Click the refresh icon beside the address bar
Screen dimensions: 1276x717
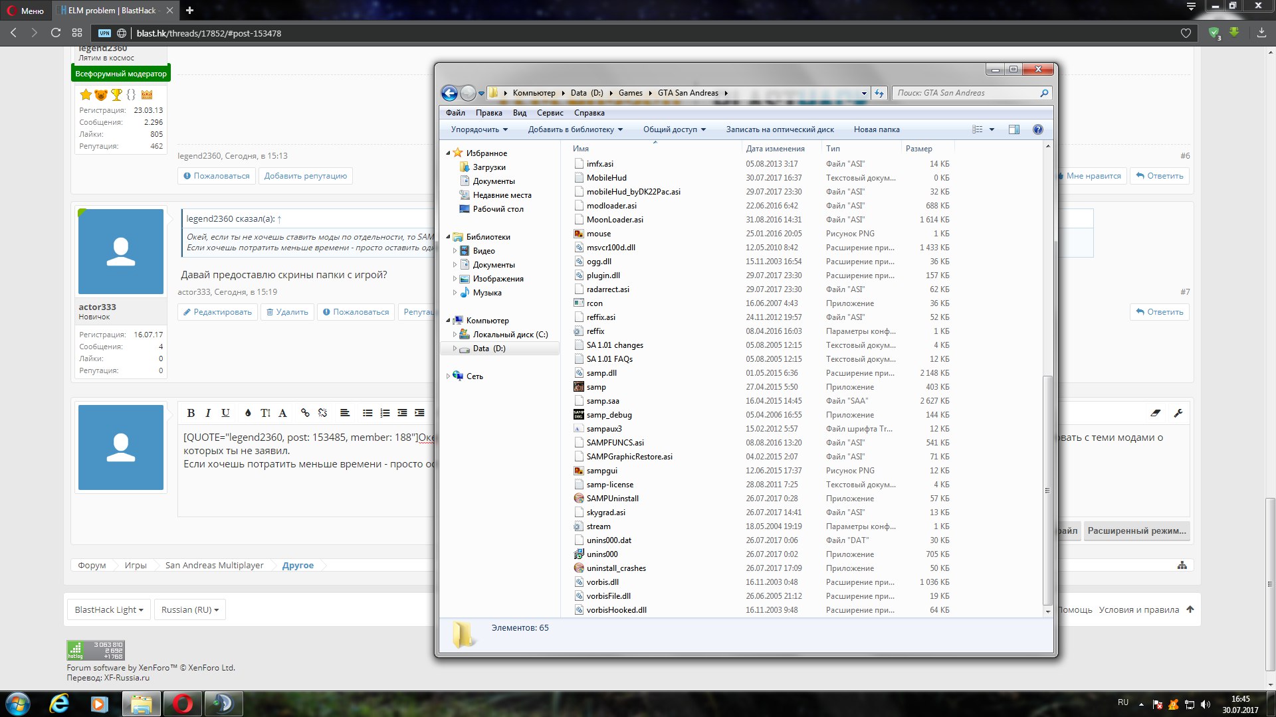(x=879, y=93)
